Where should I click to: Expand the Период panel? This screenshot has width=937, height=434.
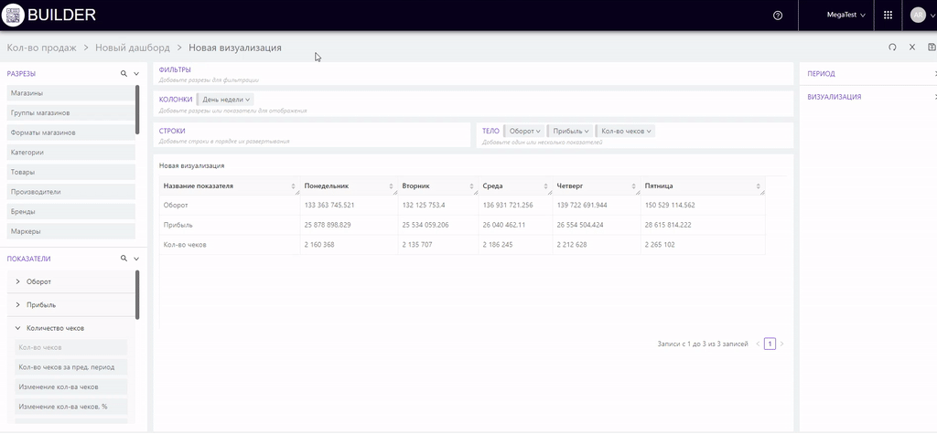pos(933,74)
